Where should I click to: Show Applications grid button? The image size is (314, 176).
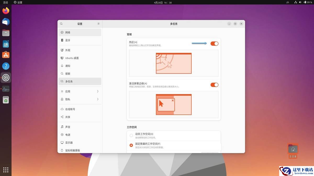6,170
